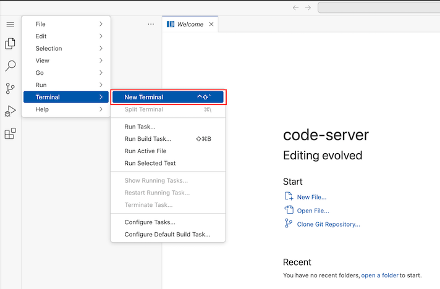Open the hamburger application menu icon
This screenshot has height=289, width=440.
point(11,24)
